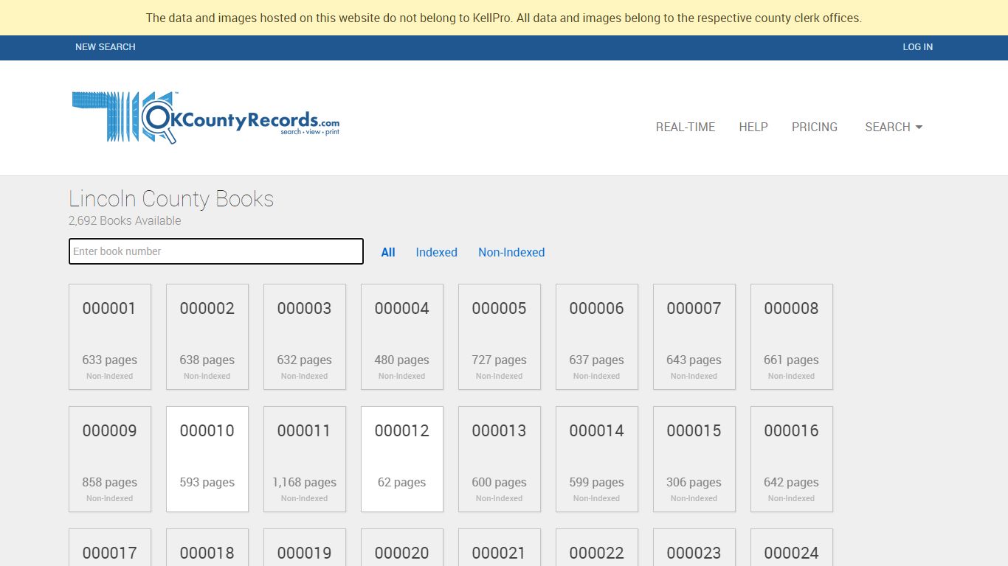
Task: Select the Indexed filter tab
Action: 437,252
